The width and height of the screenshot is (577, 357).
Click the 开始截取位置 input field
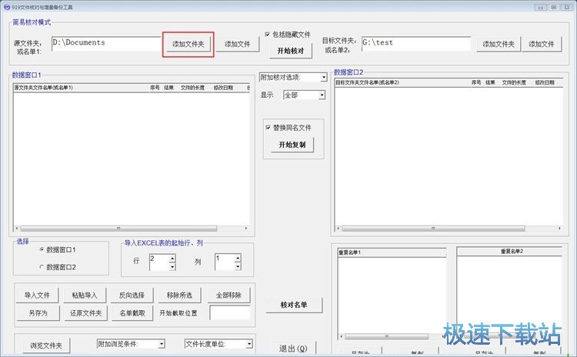(230, 313)
